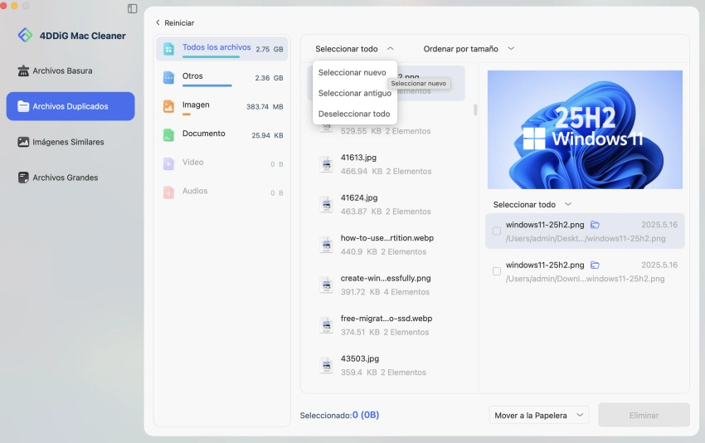This screenshot has width=705, height=443.
Task: Select Todos los archivos category
Action: [x=222, y=49]
